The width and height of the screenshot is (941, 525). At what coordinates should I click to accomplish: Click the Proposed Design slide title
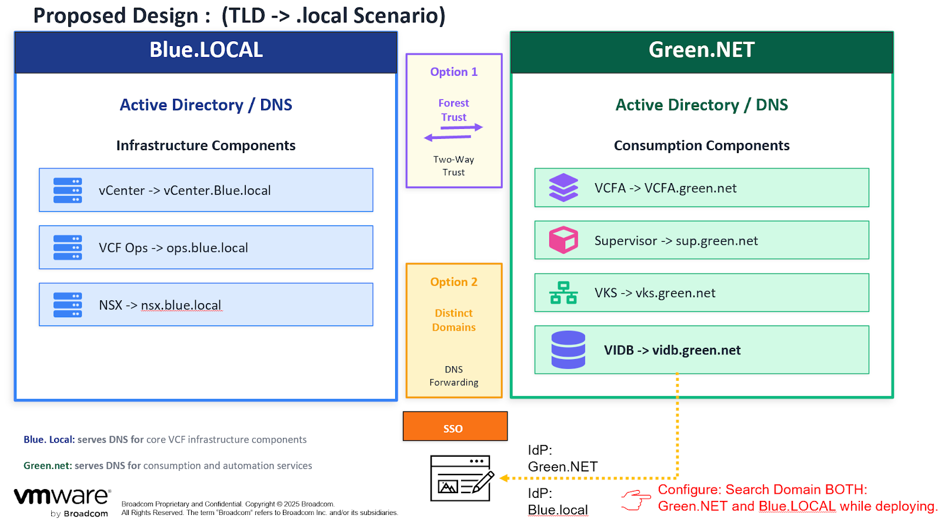[x=239, y=15]
